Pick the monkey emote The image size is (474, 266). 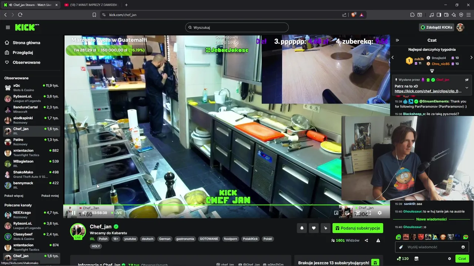pyautogui.click(x=443, y=237)
